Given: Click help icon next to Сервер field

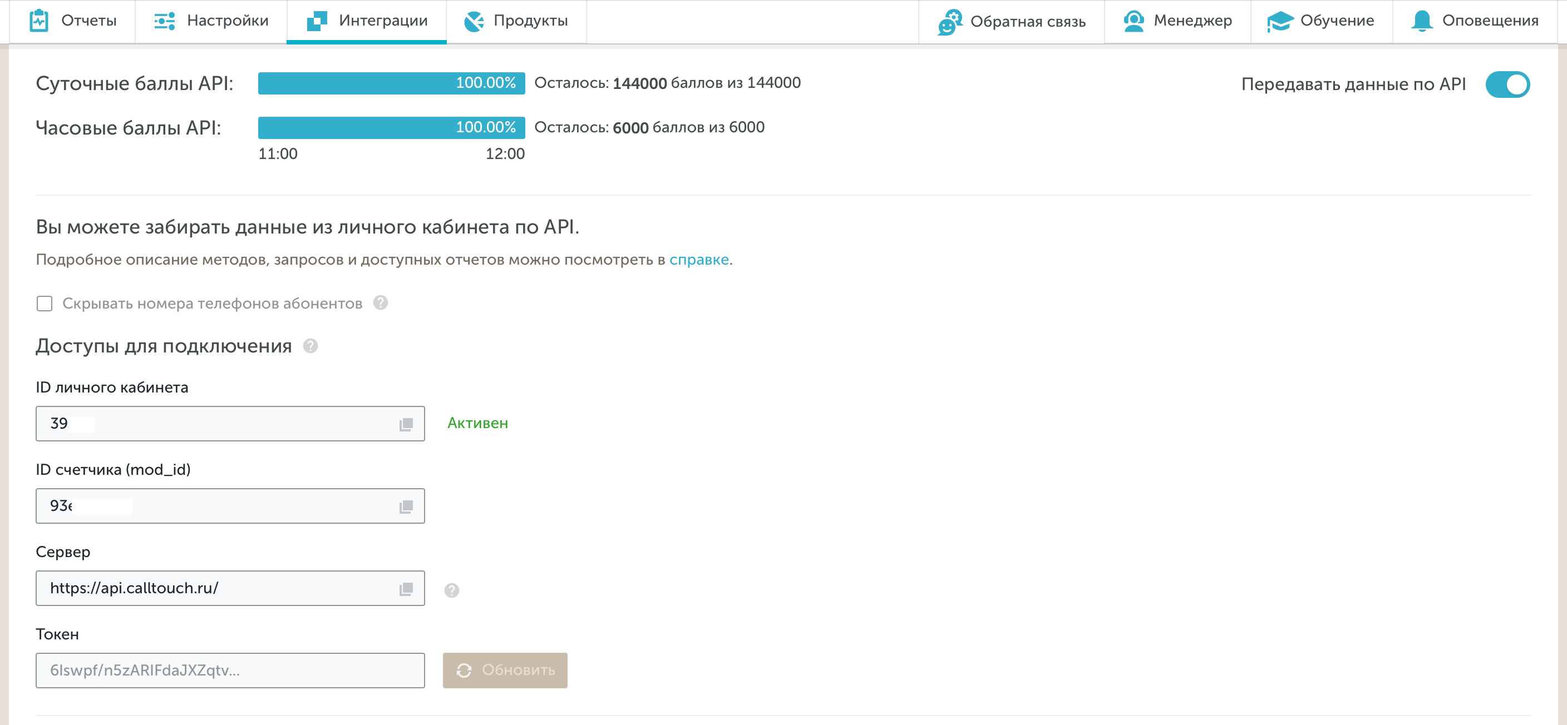Looking at the screenshot, I should click(451, 590).
